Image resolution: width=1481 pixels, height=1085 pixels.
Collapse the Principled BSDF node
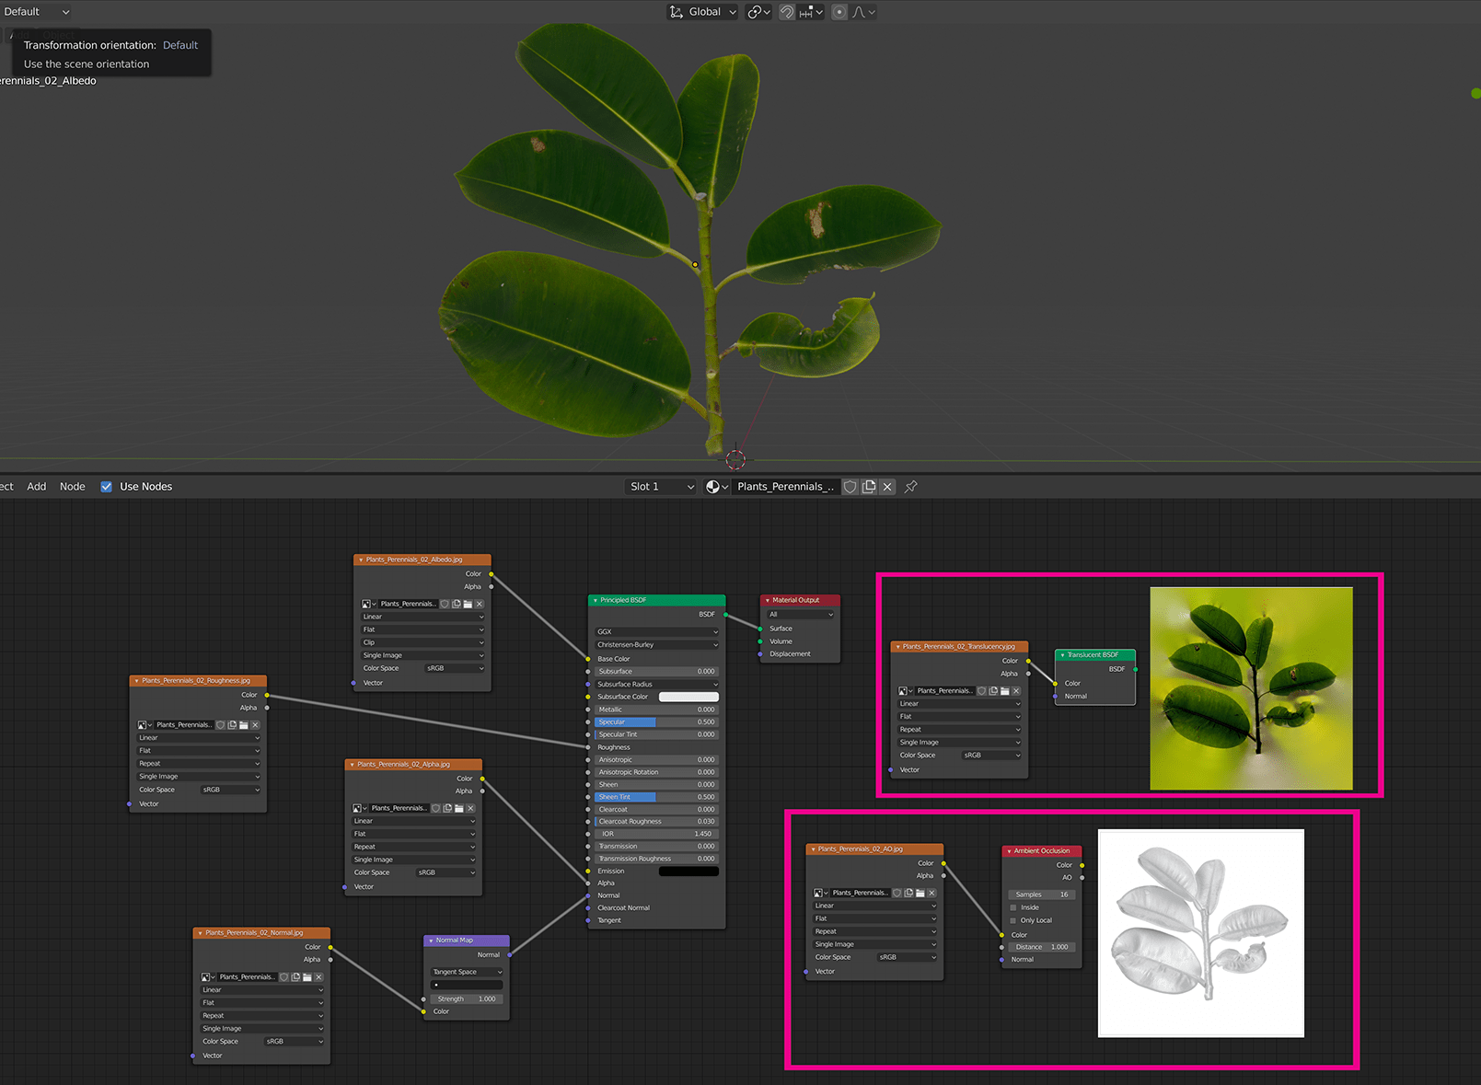[x=595, y=600]
